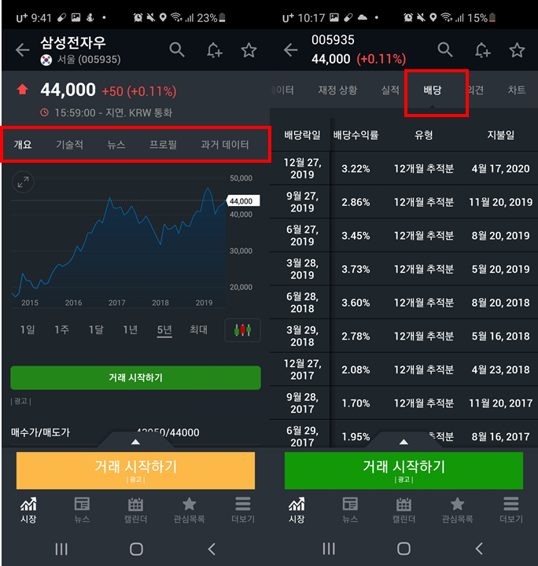Open 뉴스 bottom nav on right screen
The width and height of the screenshot is (538, 566).
click(x=350, y=510)
